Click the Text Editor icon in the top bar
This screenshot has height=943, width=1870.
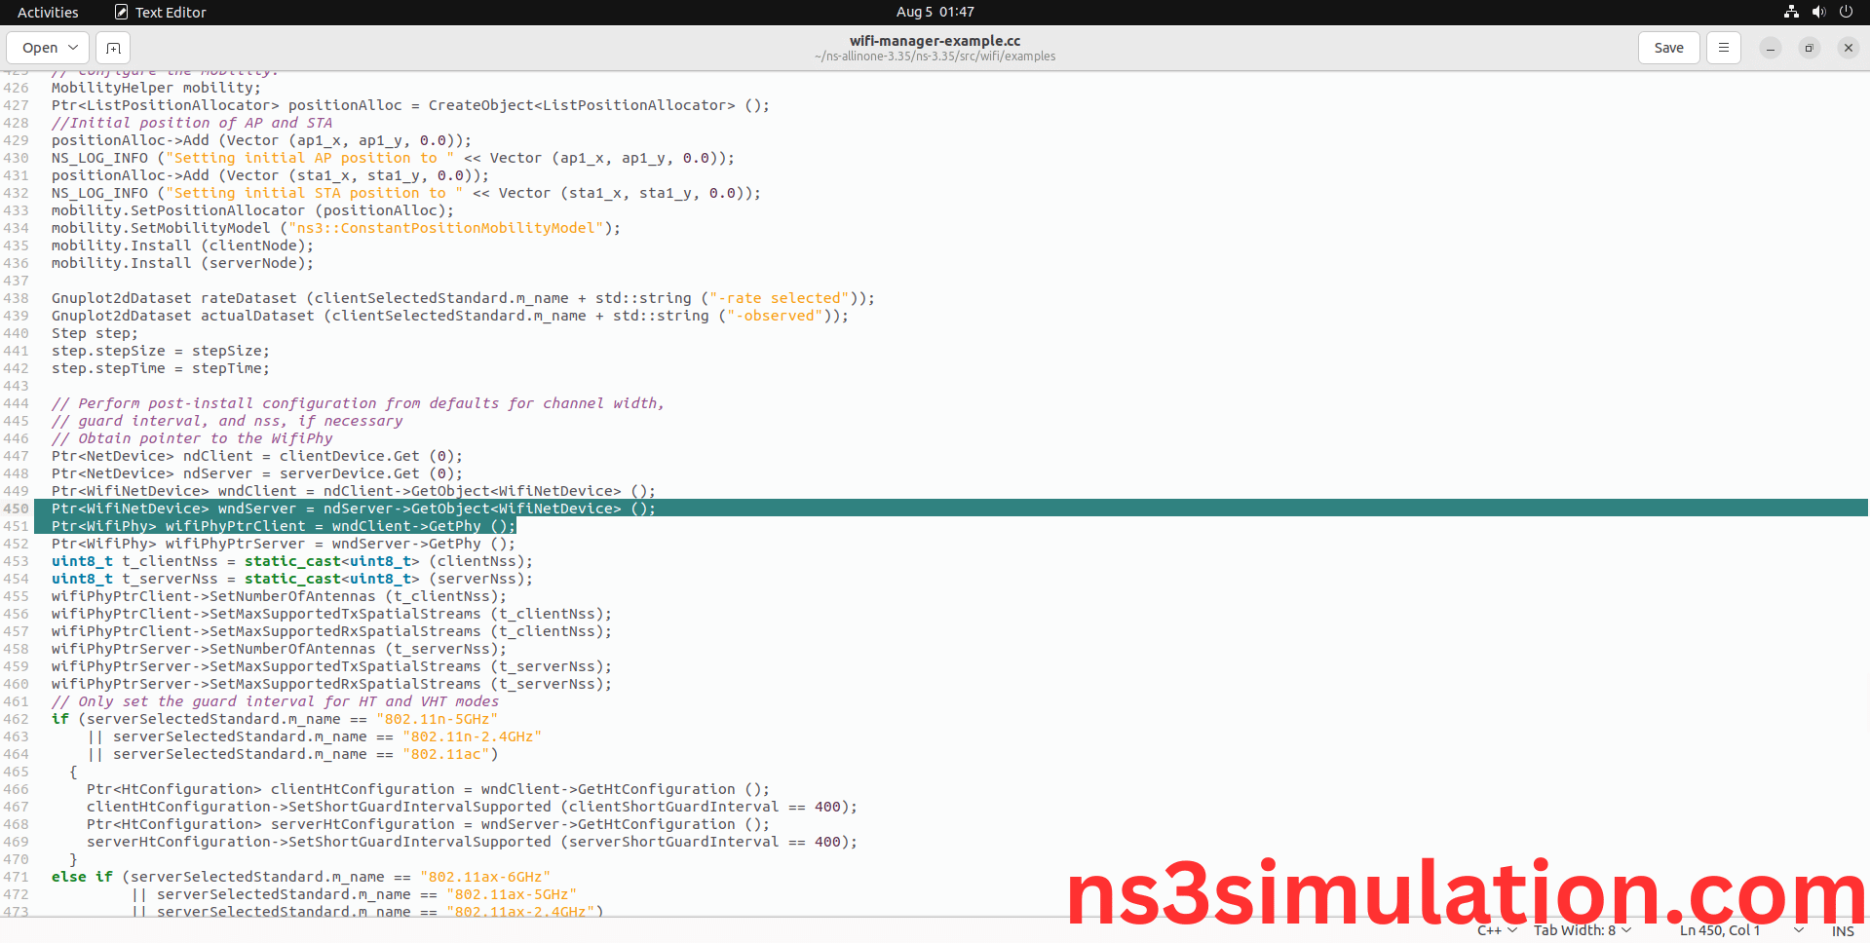click(x=121, y=12)
